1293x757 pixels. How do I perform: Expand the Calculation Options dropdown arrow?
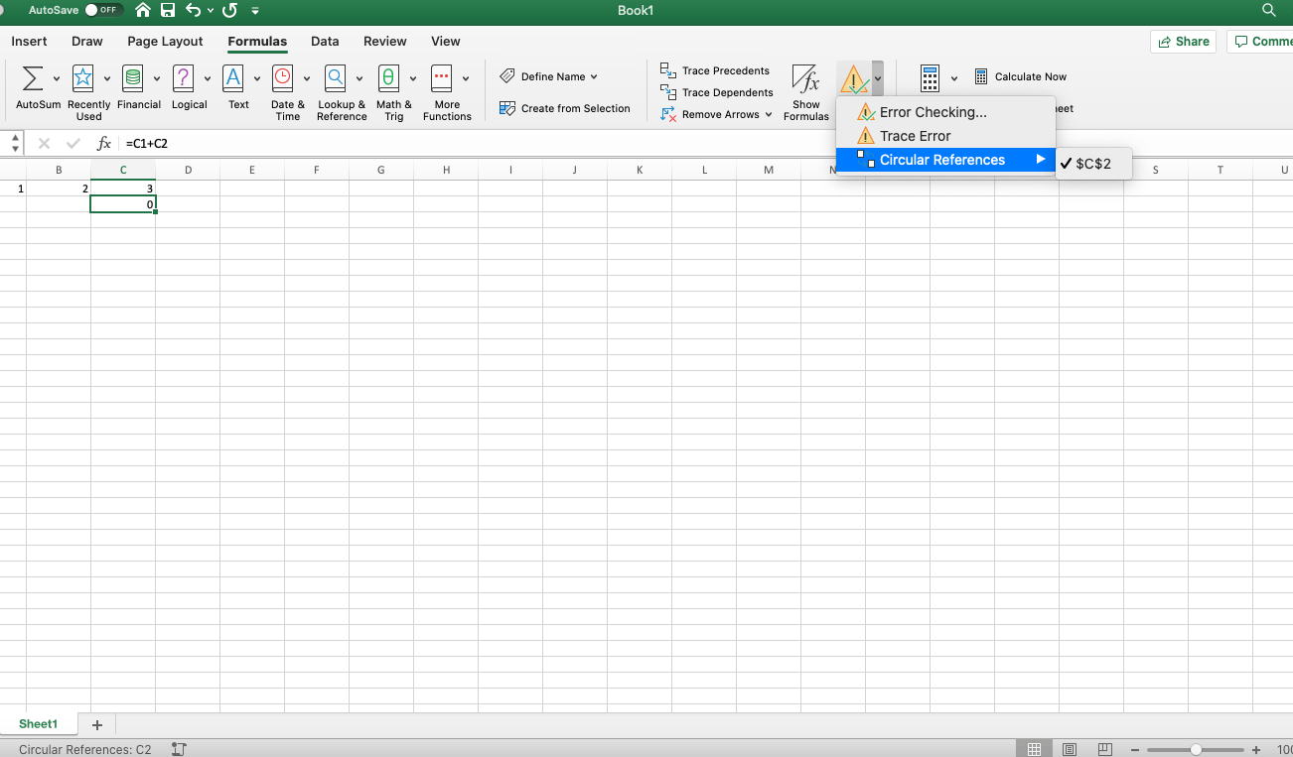954,78
